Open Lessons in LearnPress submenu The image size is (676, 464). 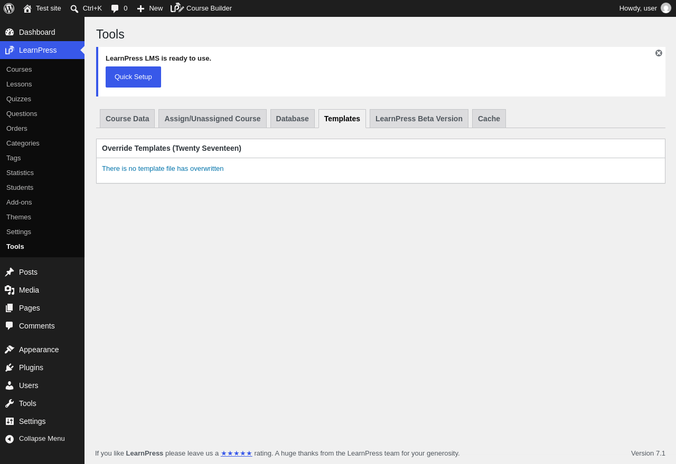point(19,84)
